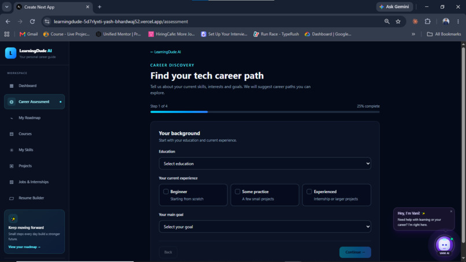Click the back link to LearningDude AI
Image resolution: width=466 pixels, height=262 pixels.
165,51
